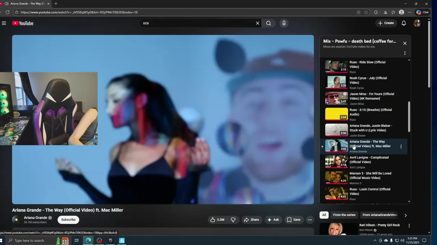Image resolution: width=437 pixels, height=245 pixels.
Task: Open Fortnite from the taskbar
Action: click(122, 241)
